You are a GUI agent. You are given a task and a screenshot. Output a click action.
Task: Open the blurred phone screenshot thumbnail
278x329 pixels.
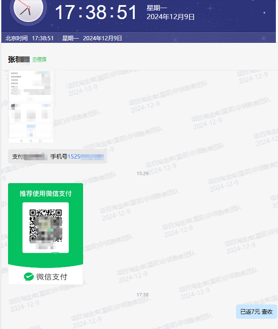[x=31, y=107]
